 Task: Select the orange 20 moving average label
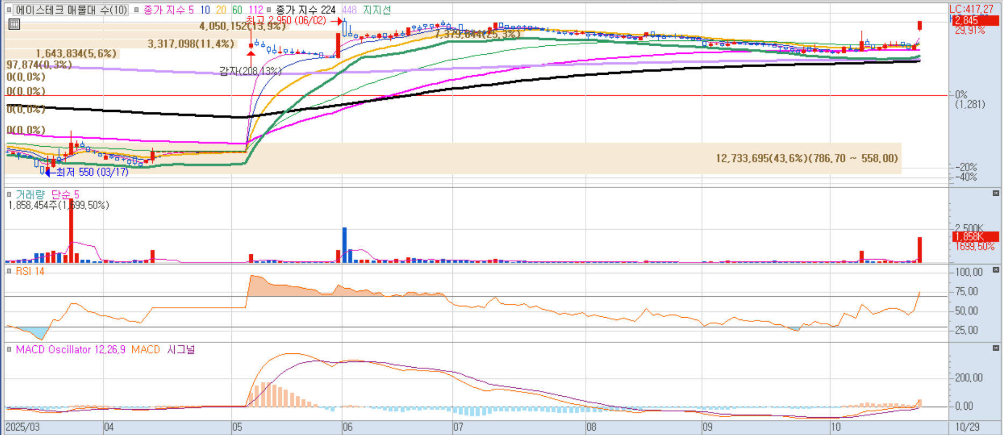coord(221,10)
